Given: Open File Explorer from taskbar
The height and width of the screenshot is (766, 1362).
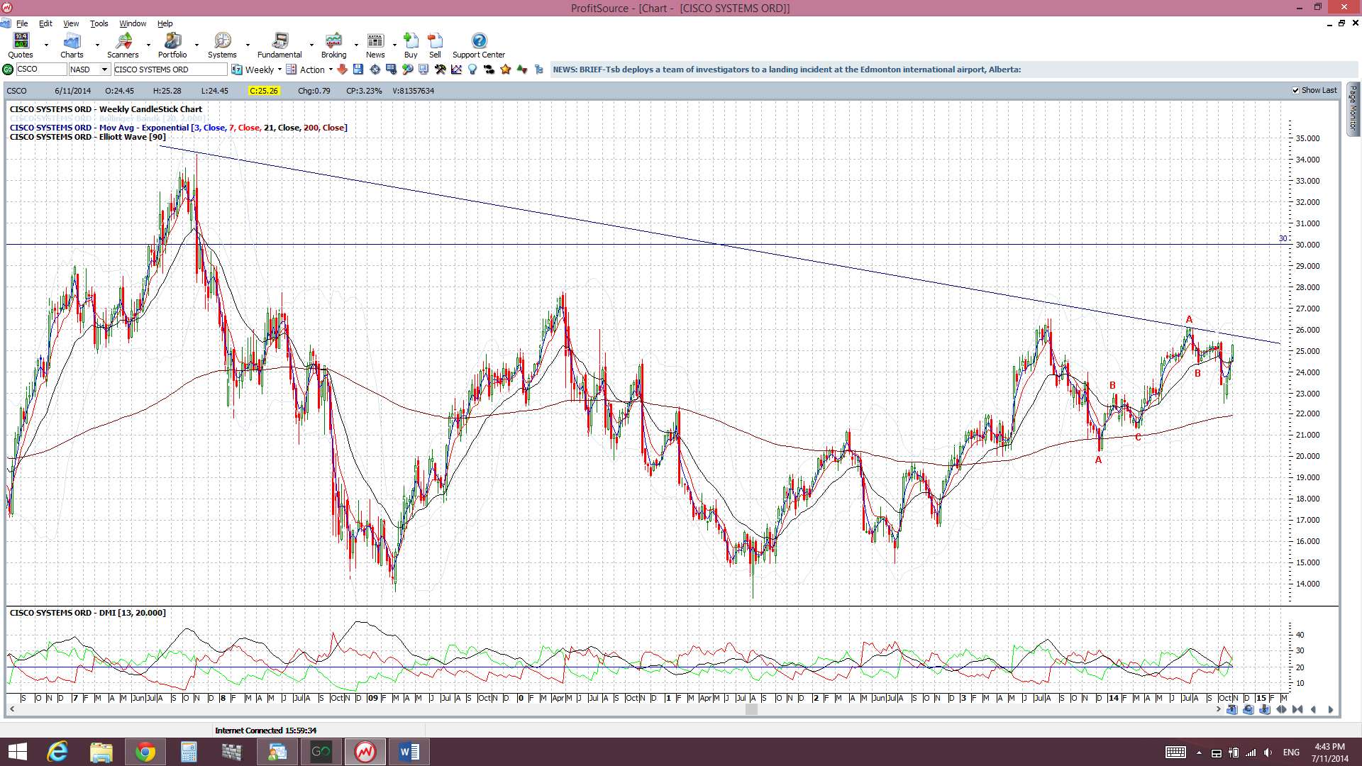Looking at the screenshot, I should (x=101, y=752).
